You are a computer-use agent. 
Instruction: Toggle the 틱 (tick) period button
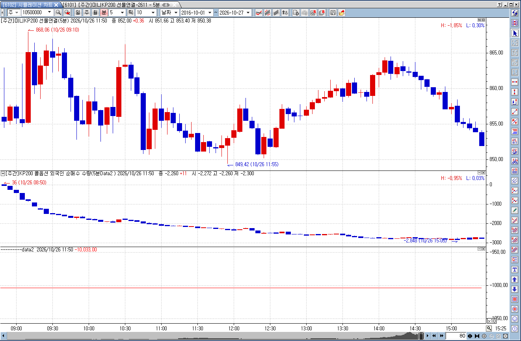pyautogui.click(x=130, y=13)
